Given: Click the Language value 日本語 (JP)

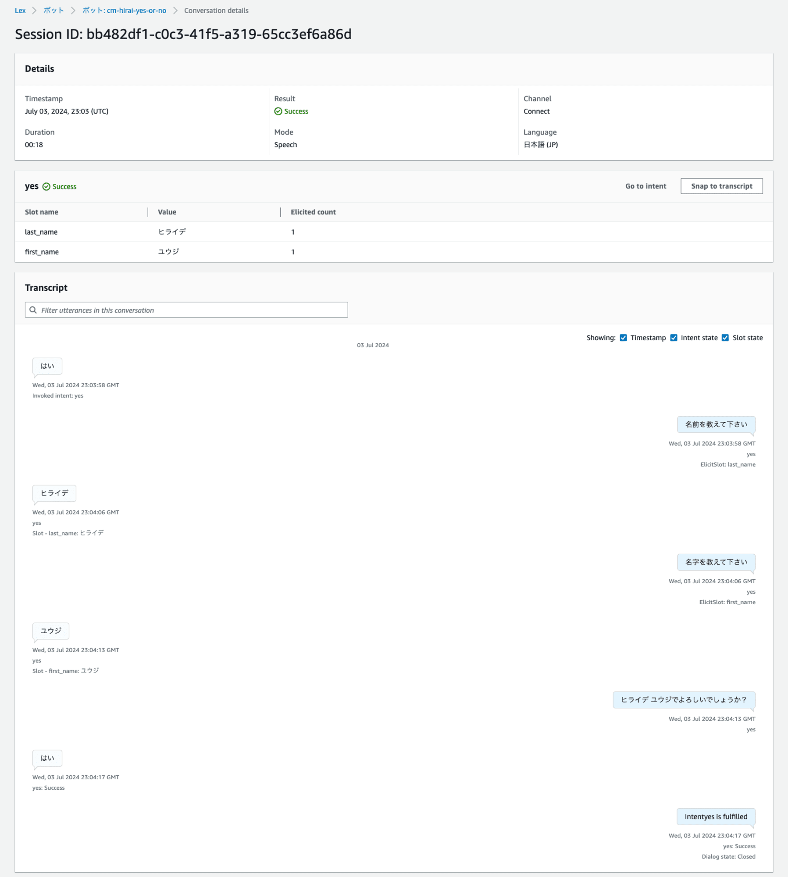Looking at the screenshot, I should [x=541, y=145].
